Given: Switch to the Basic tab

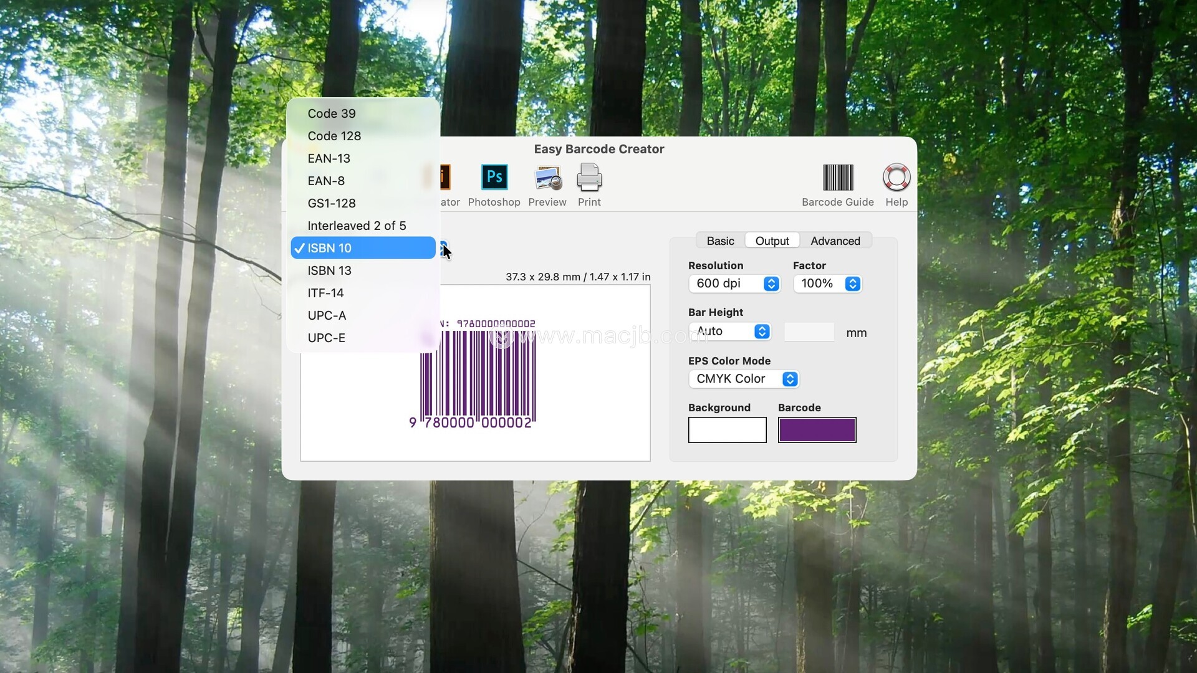Looking at the screenshot, I should 720,241.
